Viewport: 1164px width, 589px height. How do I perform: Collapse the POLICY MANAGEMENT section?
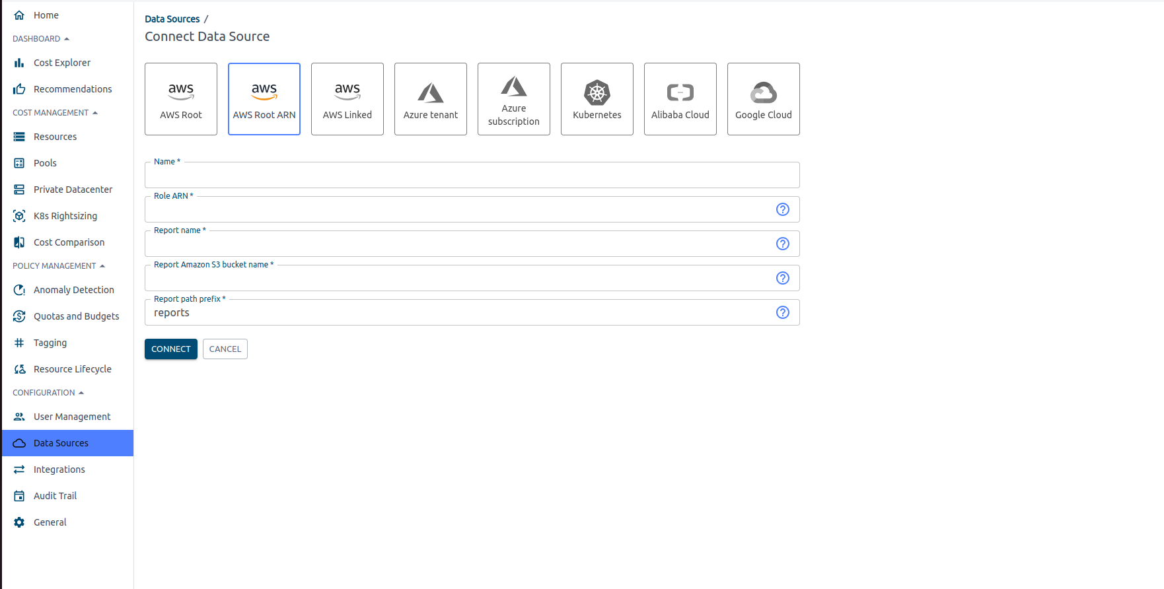click(59, 266)
